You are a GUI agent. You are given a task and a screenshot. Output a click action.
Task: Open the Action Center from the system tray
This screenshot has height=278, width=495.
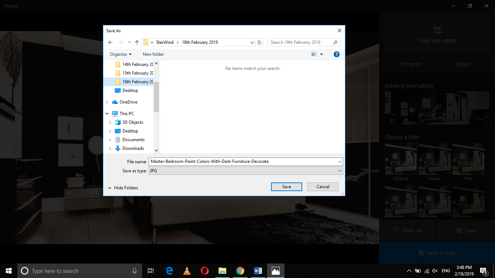coord(483,270)
